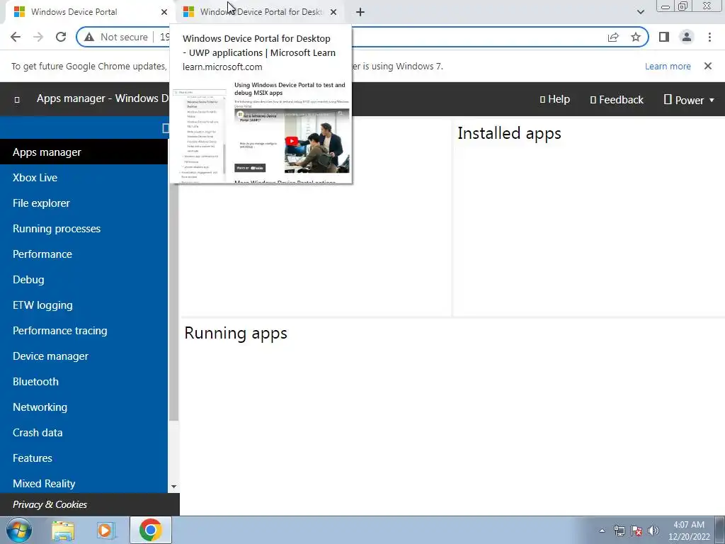Reload the current page
This screenshot has height=544, width=725.
point(61,37)
